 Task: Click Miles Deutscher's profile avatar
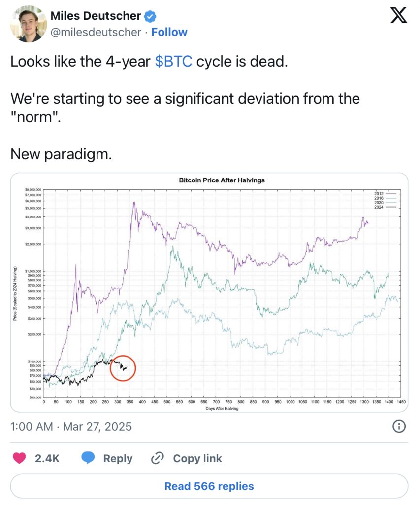pyautogui.click(x=28, y=24)
